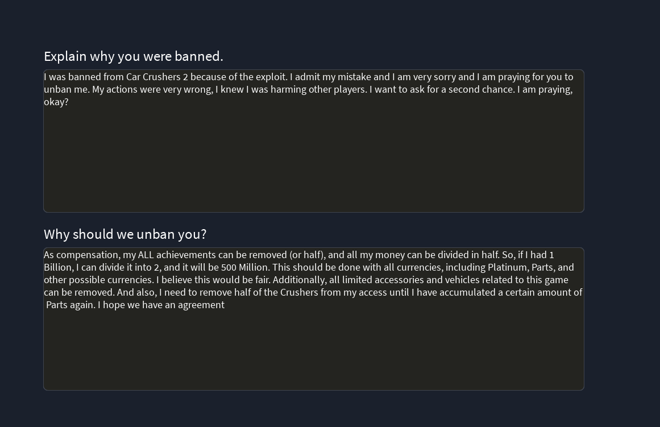Place cursor at 'okay?' in the first text box
This screenshot has width=660, height=427.
(56, 102)
